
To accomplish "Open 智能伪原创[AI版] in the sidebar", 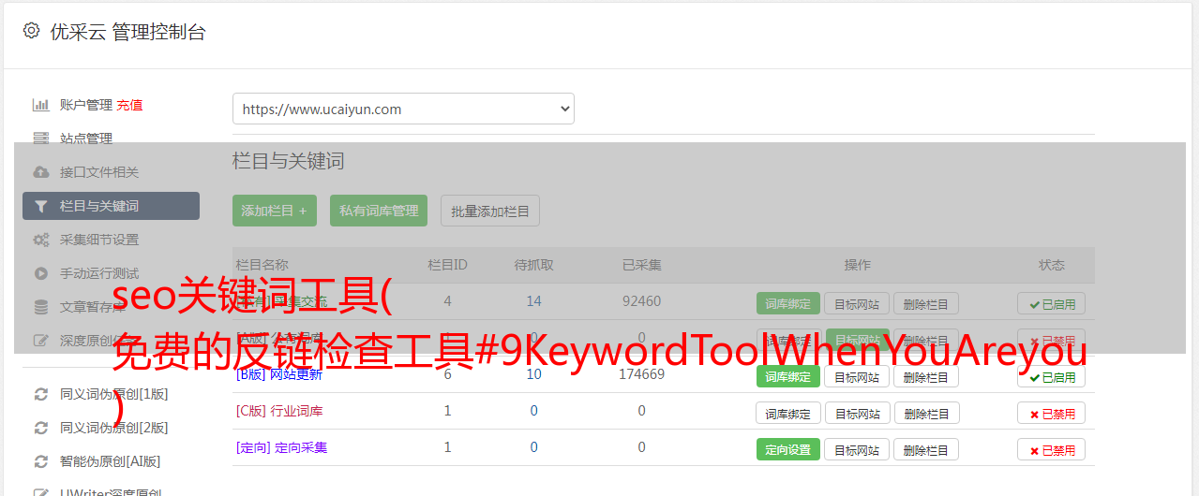I will pyautogui.click(x=111, y=461).
